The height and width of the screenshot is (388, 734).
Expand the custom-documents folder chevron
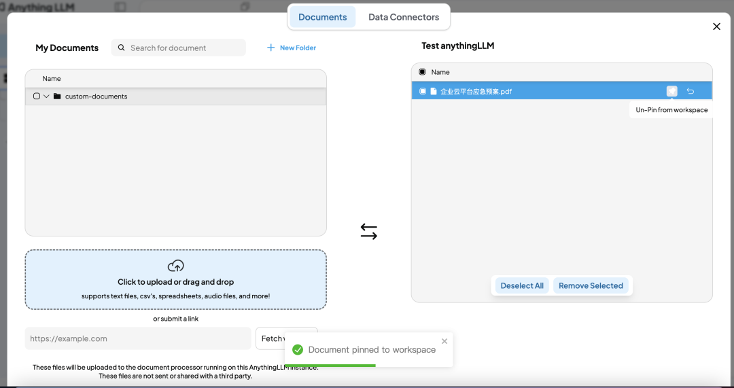(46, 96)
